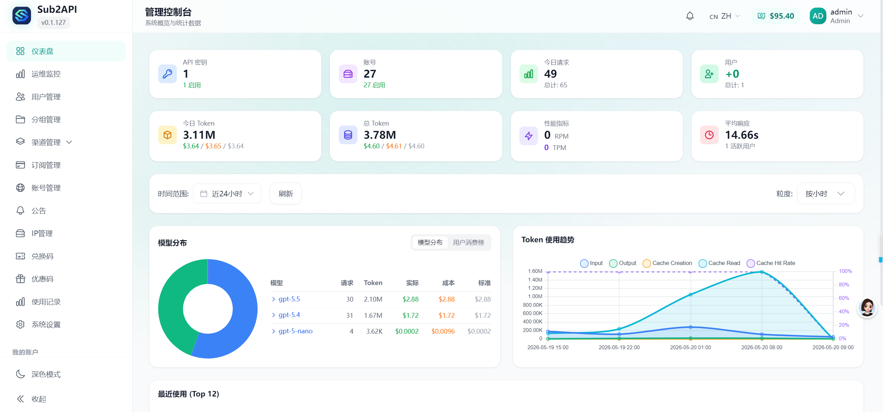Click the floating assistant avatar
The image size is (883, 412).
coord(867,307)
